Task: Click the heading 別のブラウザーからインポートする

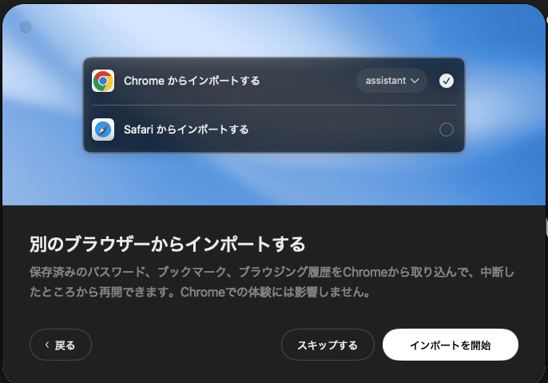Action: tap(168, 244)
